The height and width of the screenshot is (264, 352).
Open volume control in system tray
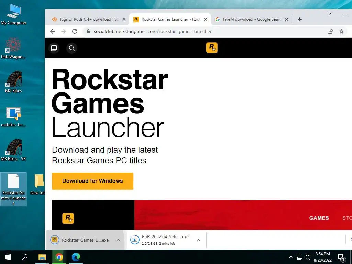pyautogui.click(x=308, y=257)
